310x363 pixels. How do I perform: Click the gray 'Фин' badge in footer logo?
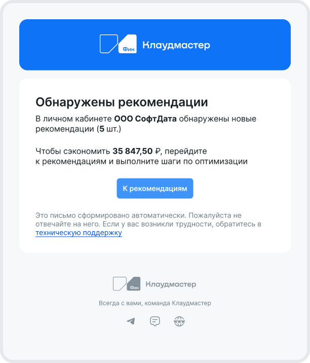(x=134, y=283)
